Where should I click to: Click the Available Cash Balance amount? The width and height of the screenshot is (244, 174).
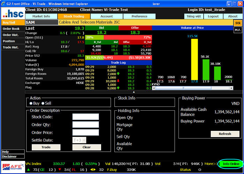click(x=227, y=112)
